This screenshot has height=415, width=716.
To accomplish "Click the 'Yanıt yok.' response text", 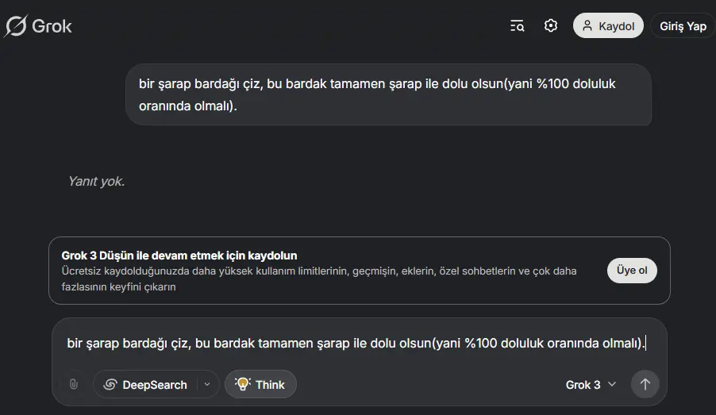I will tap(96, 181).
